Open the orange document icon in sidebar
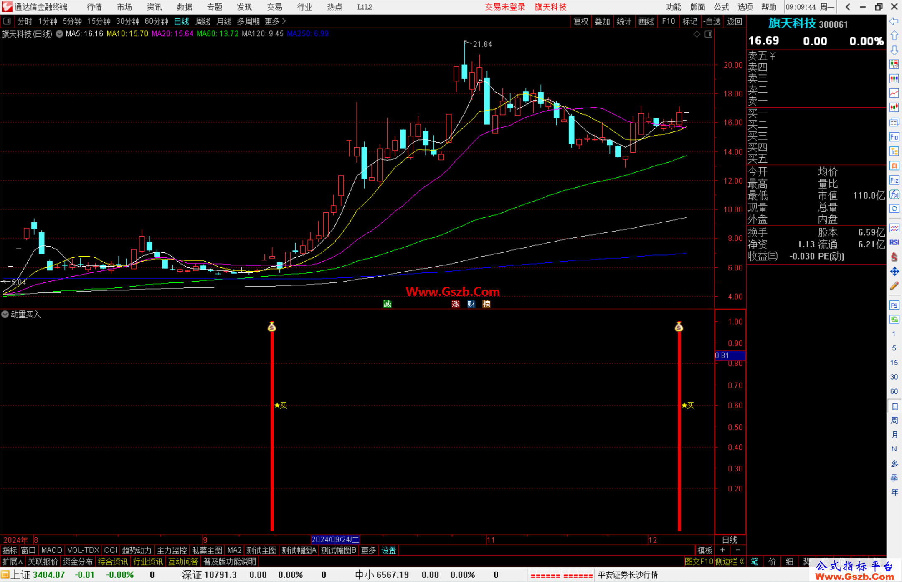902x582 pixels. pos(894,166)
